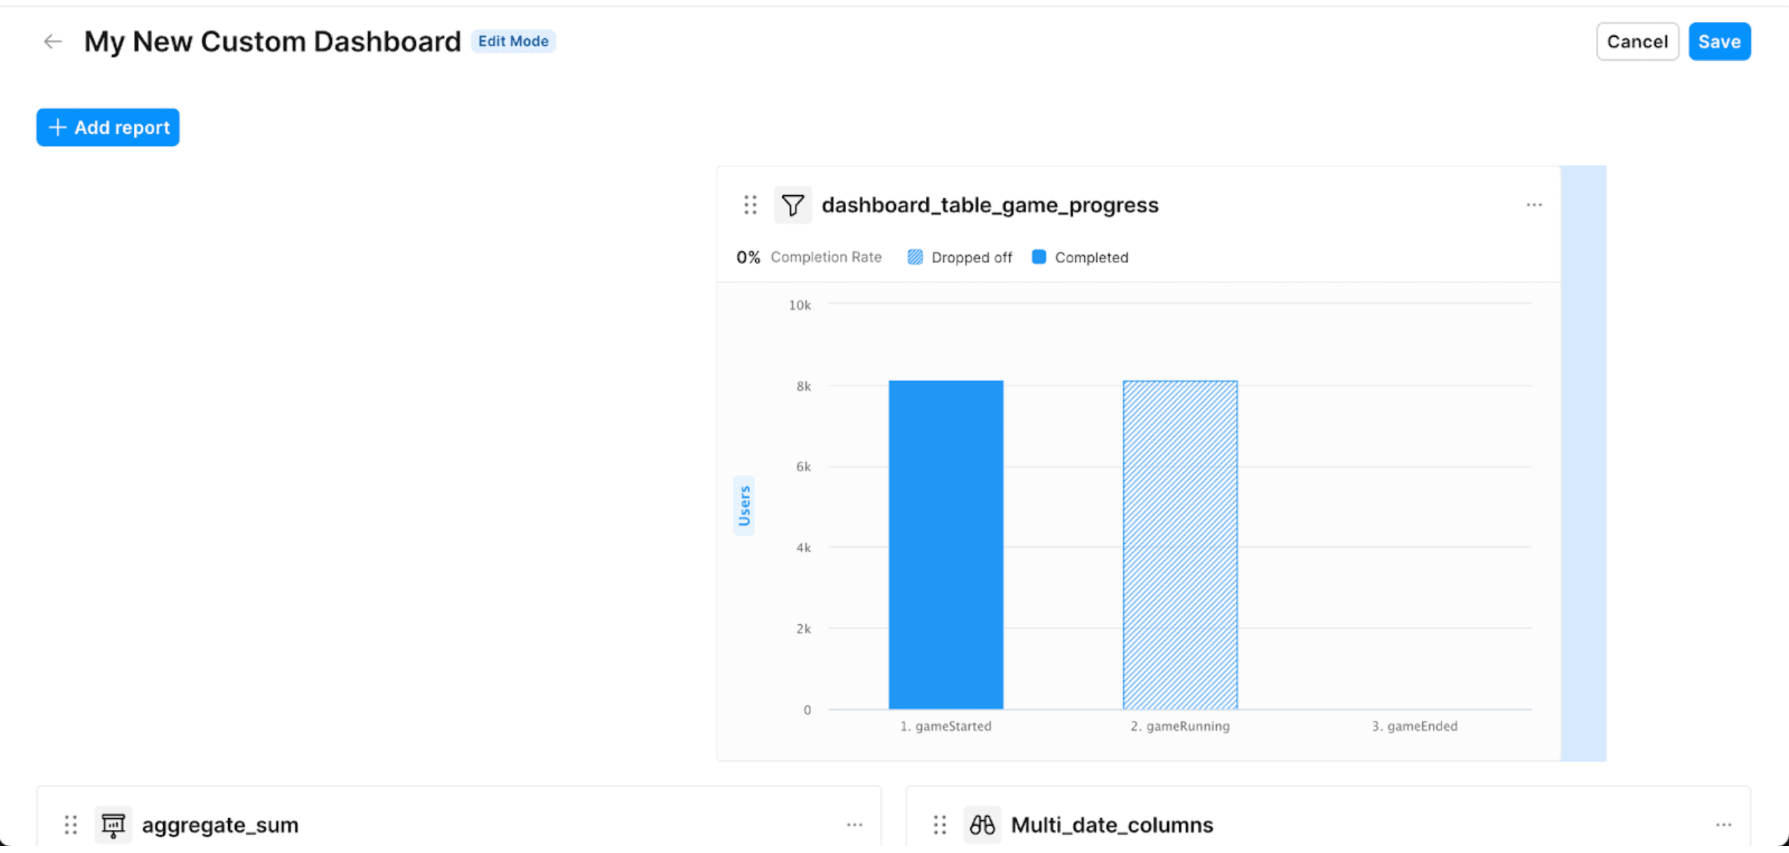The width and height of the screenshot is (1789, 853).
Task: Click the solid blue gameStarted bar
Action: click(x=946, y=545)
